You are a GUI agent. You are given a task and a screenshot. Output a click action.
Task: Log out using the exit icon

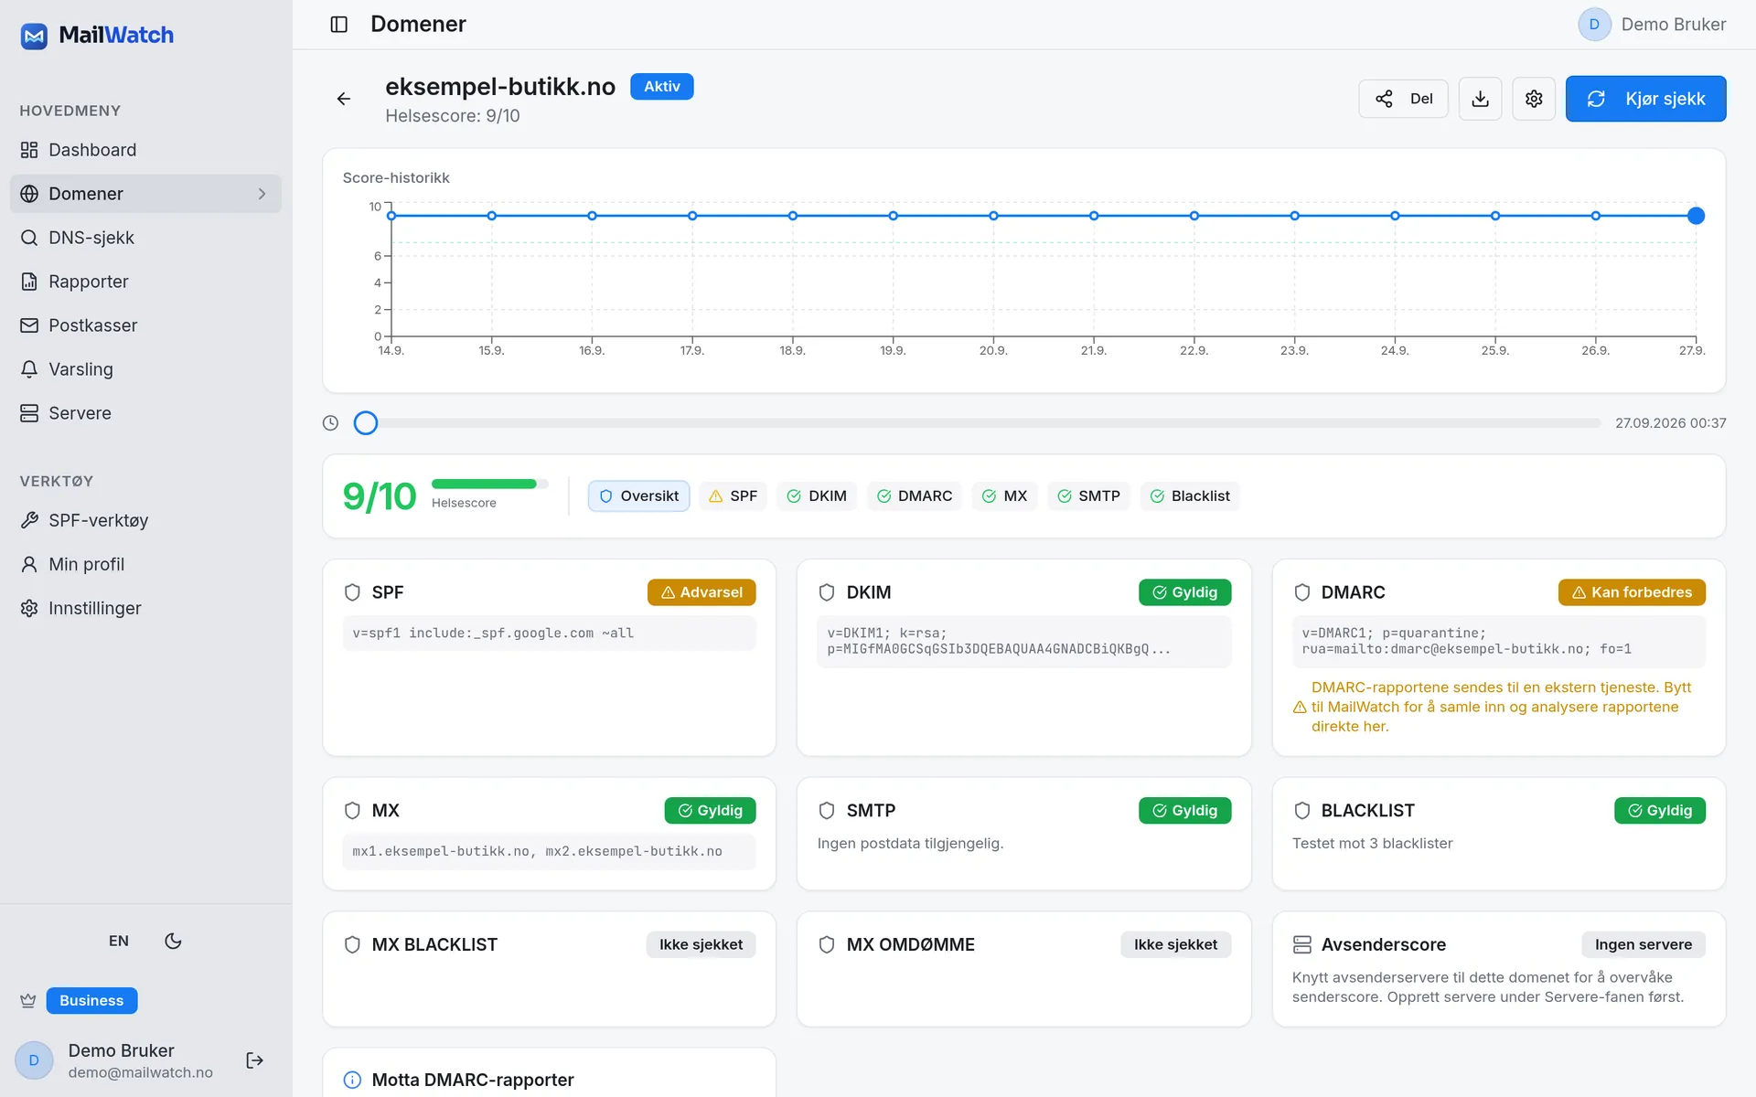tap(255, 1060)
